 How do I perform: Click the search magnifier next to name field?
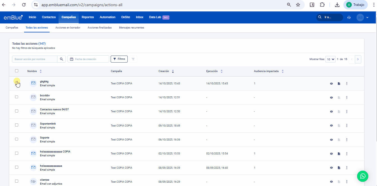click(62, 59)
